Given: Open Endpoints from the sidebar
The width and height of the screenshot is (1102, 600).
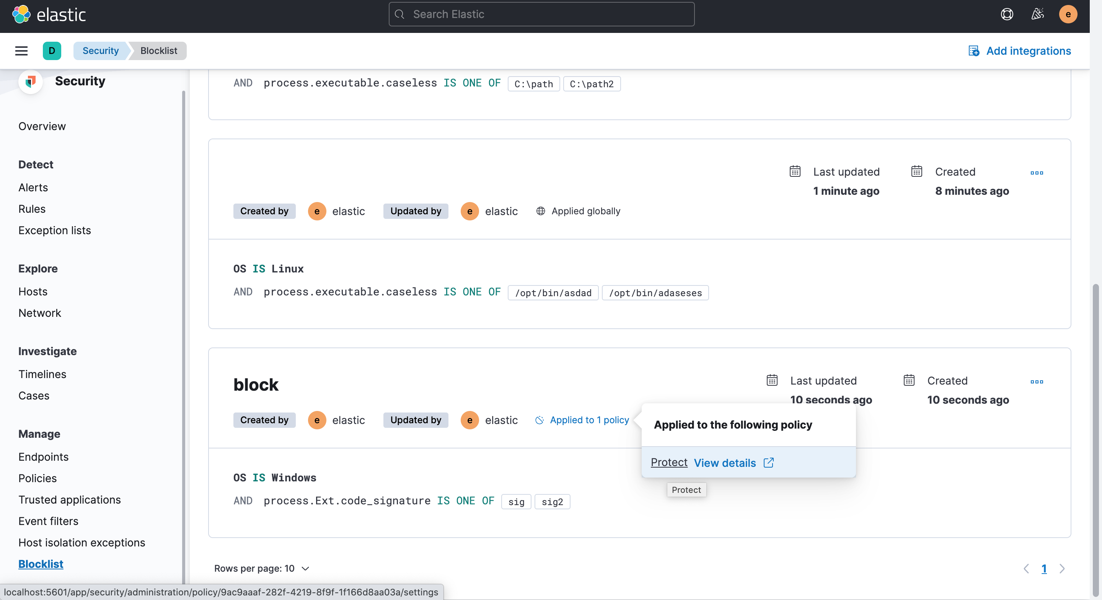Looking at the screenshot, I should [43, 457].
